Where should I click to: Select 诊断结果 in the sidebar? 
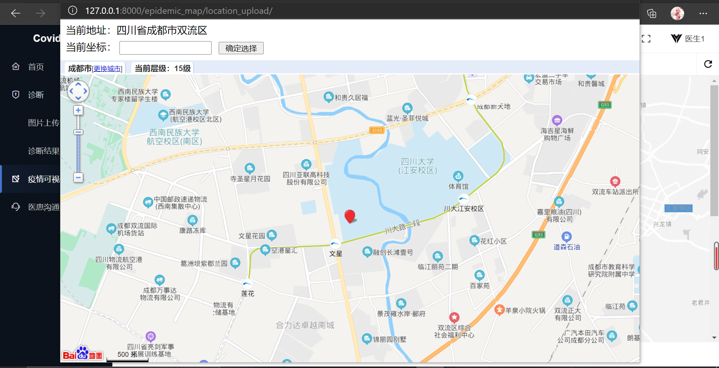point(44,151)
